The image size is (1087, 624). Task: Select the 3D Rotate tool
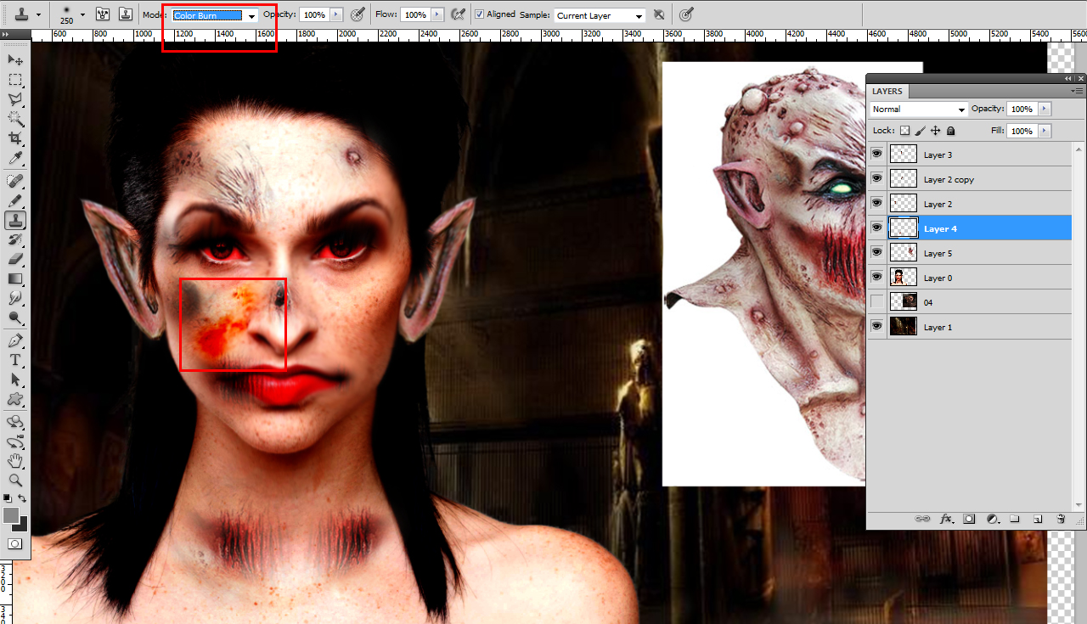pyautogui.click(x=15, y=422)
